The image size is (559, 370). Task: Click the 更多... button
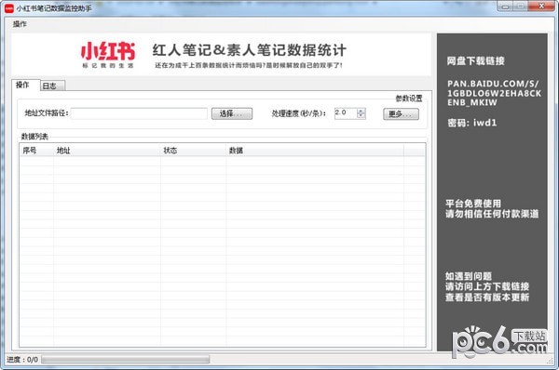[x=401, y=114]
